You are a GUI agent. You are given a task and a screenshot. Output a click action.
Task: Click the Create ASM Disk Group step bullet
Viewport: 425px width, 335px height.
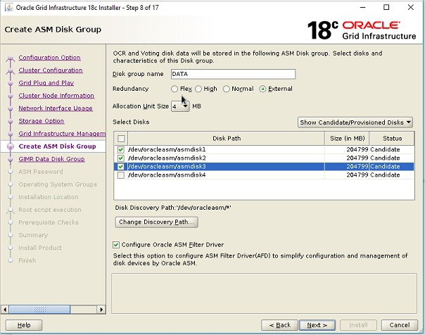click(11, 146)
